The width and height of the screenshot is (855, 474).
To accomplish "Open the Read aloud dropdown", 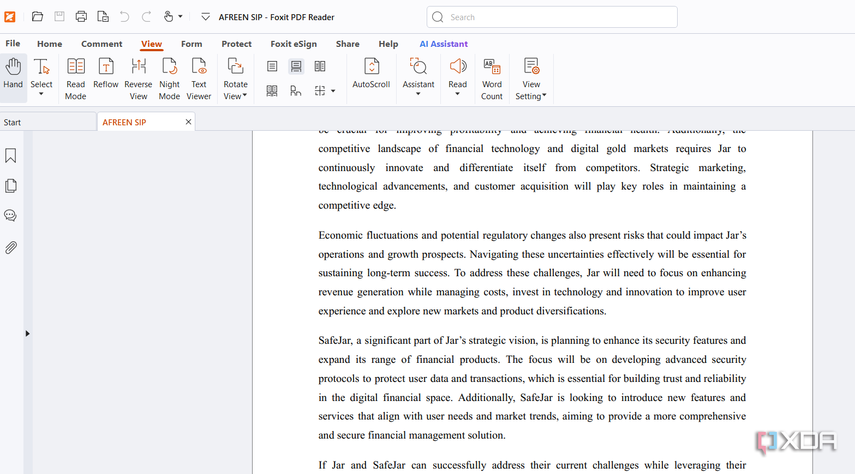I will [458, 94].
